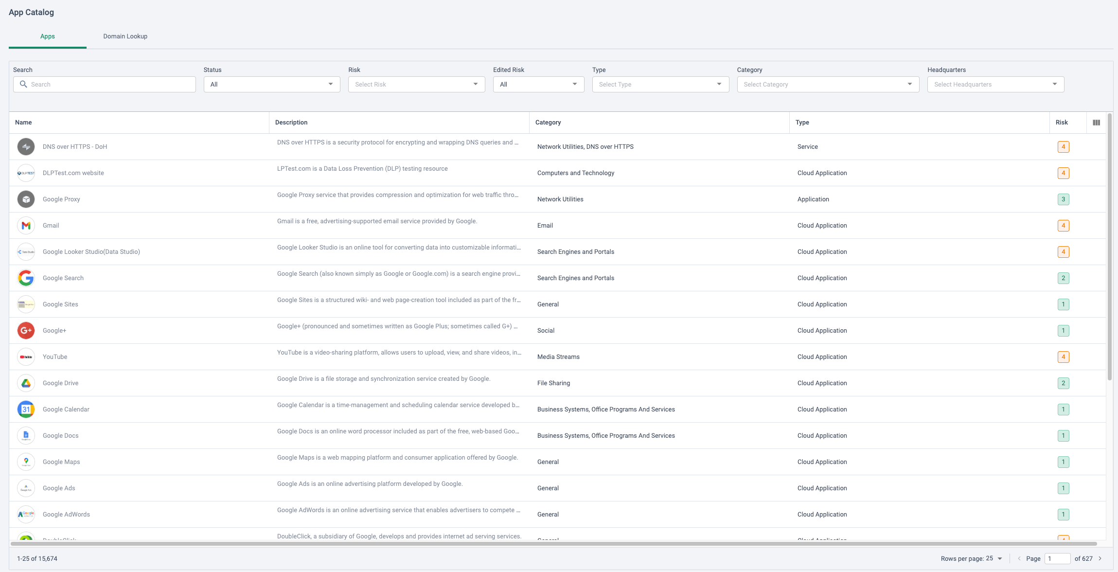The height and width of the screenshot is (572, 1118).
Task: Open the Select Category dropdown
Action: click(828, 84)
